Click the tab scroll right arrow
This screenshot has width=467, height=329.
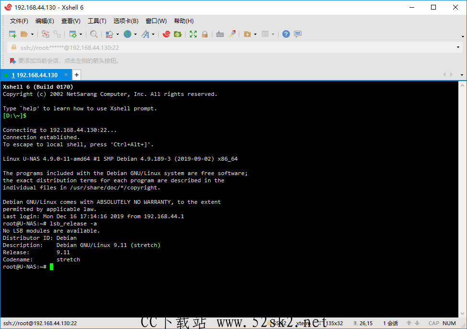[452, 74]
